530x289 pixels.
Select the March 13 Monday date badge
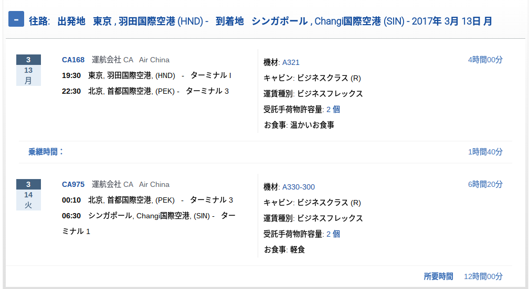pos(28,70)
